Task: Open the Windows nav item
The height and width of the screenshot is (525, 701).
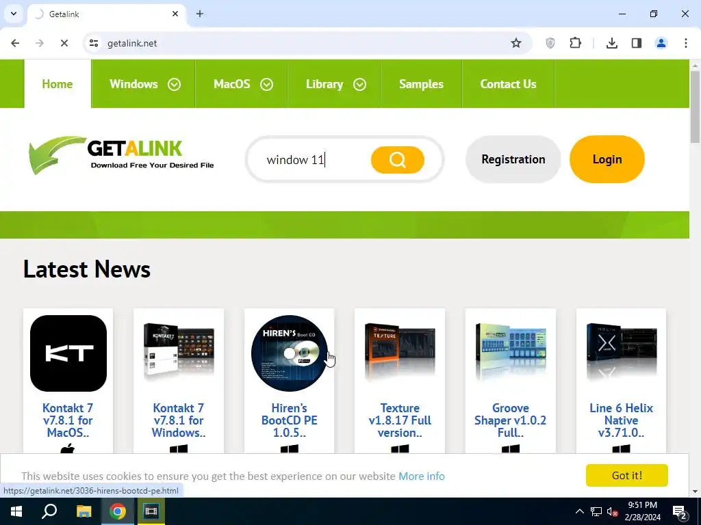Action: [x=133, y=84]
